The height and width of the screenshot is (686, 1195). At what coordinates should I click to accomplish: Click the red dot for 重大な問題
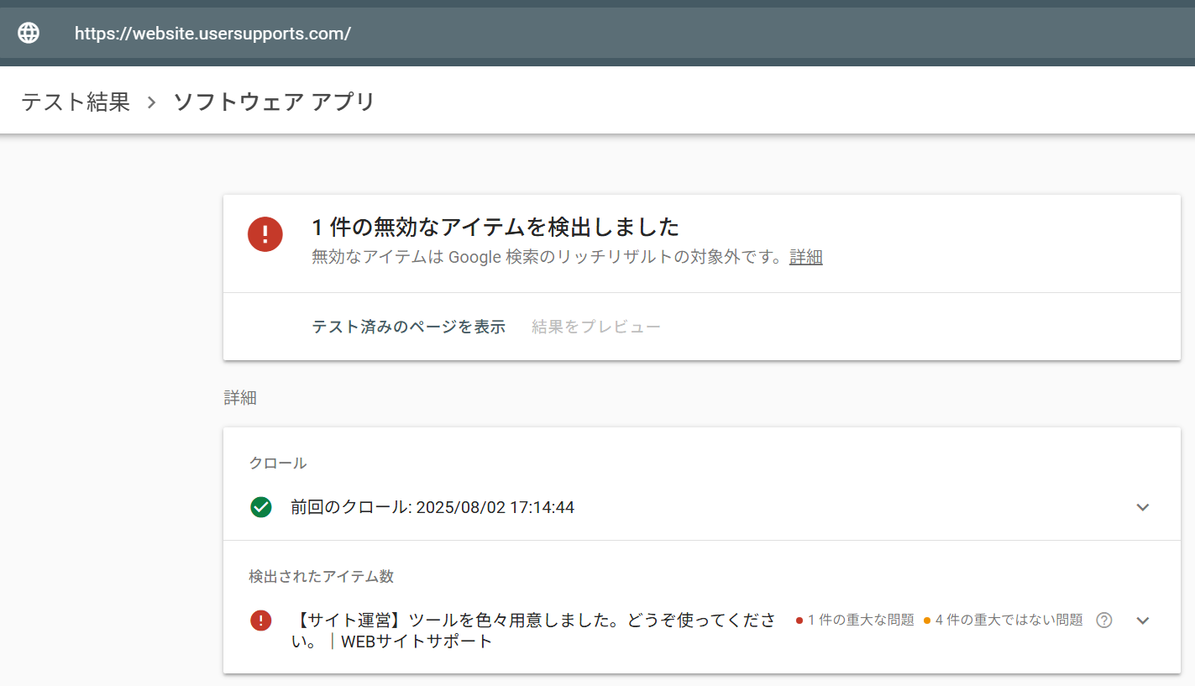[799, 621]
